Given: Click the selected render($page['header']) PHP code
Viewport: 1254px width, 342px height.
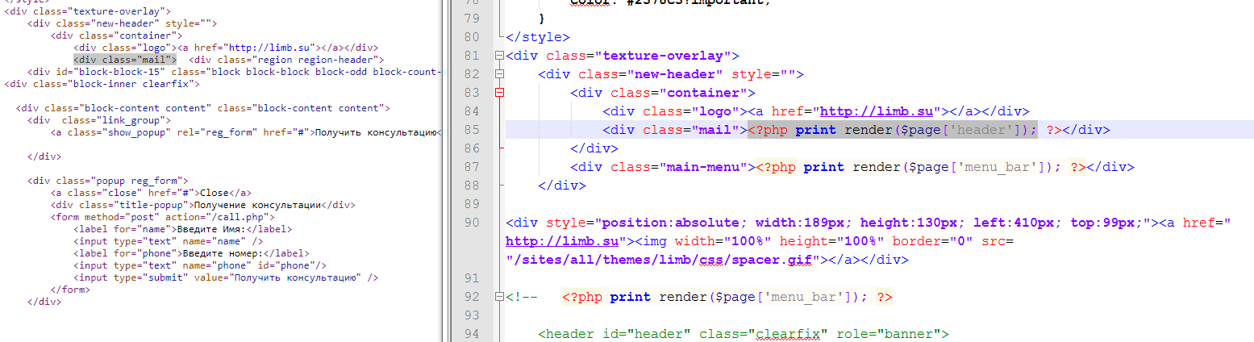Looking at the screenshot, I should click(x=892, y=130).
